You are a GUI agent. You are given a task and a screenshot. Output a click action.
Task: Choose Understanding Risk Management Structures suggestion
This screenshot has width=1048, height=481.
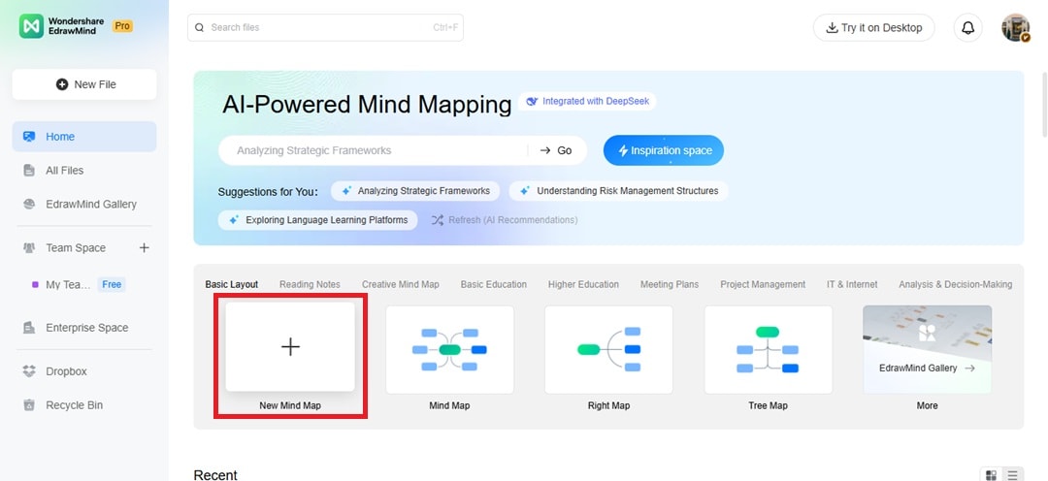(619, 191)
